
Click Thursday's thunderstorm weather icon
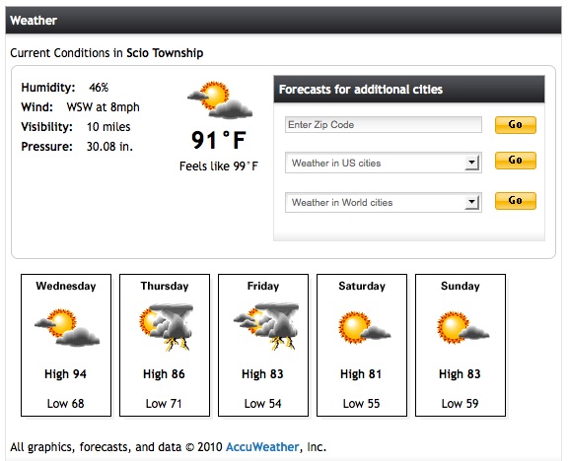(x=166, y=327)
